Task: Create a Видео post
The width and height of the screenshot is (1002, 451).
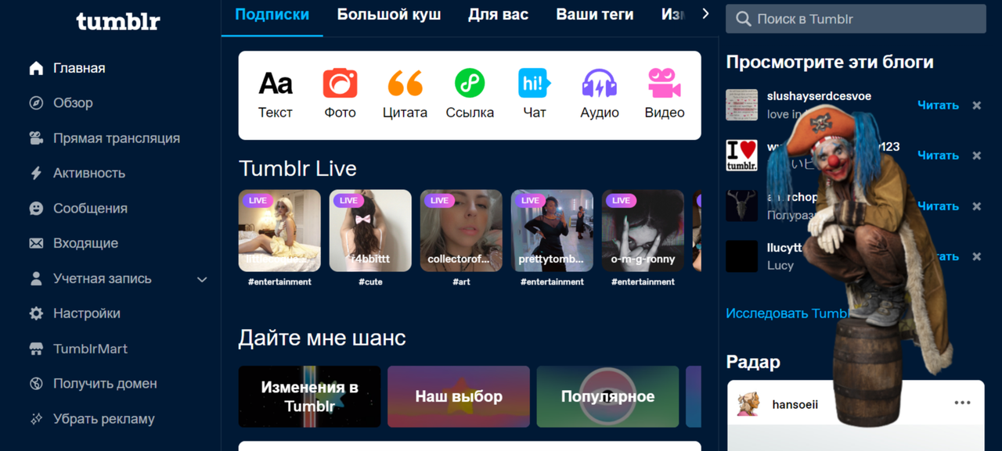Action: (x=665, y=95)
